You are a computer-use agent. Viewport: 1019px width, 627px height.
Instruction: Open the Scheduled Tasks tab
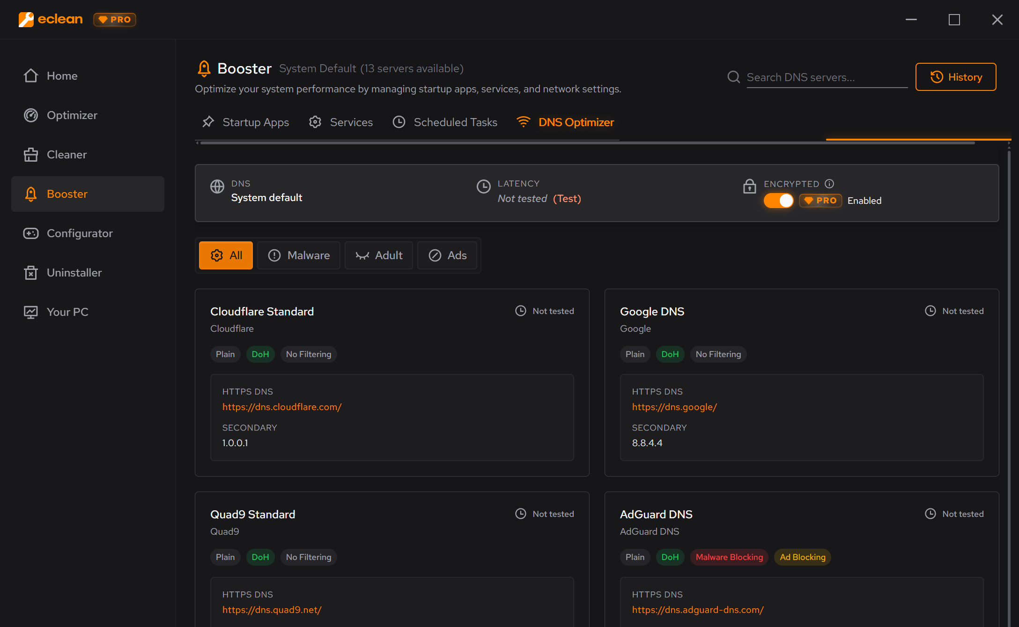(x=445, y=122)
